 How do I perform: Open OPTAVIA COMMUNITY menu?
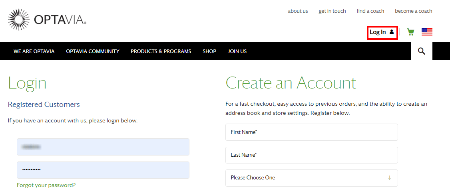(x=93, y=51)
